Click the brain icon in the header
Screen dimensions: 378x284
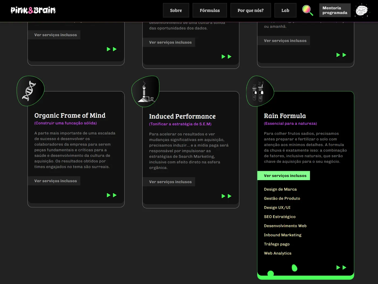tap(362, 11)
